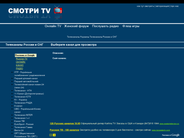Open the РАДИО ad link
The height and width of the screenshot is (138, 184).
click(19, 68)
